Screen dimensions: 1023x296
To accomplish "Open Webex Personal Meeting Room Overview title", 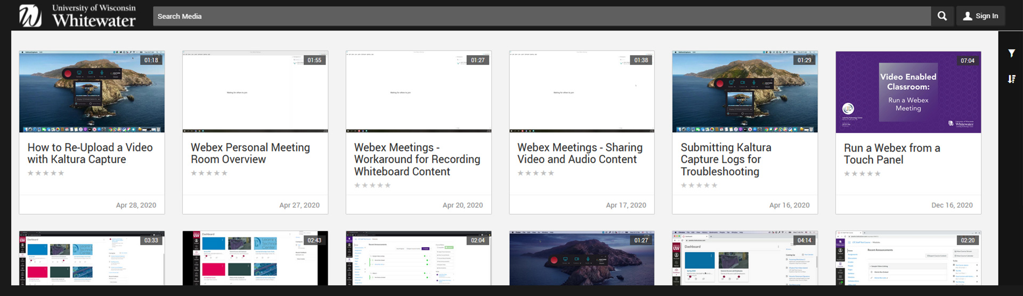I will click(x=250, y=153).
